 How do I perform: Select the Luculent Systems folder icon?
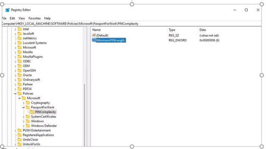point(20,43)
